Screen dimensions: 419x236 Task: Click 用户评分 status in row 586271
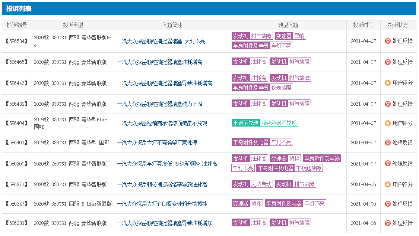(403, 184)
